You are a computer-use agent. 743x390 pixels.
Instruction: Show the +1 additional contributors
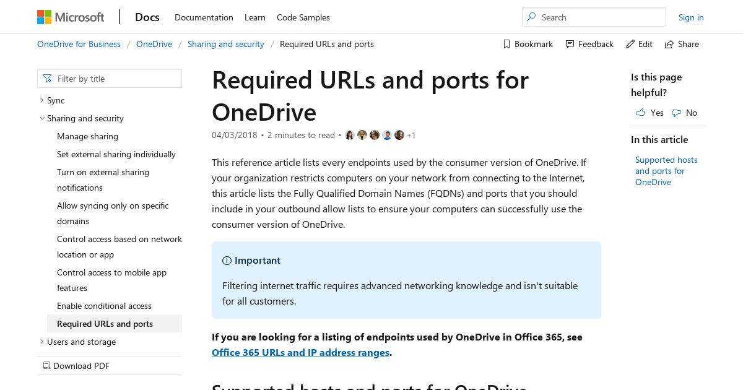(411, 135)
